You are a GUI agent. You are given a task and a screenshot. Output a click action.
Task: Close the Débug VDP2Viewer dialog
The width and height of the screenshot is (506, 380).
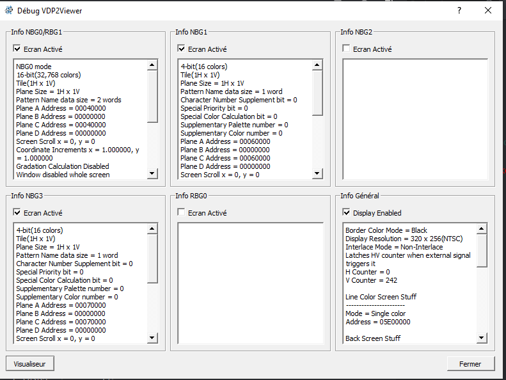pos(488,10)
